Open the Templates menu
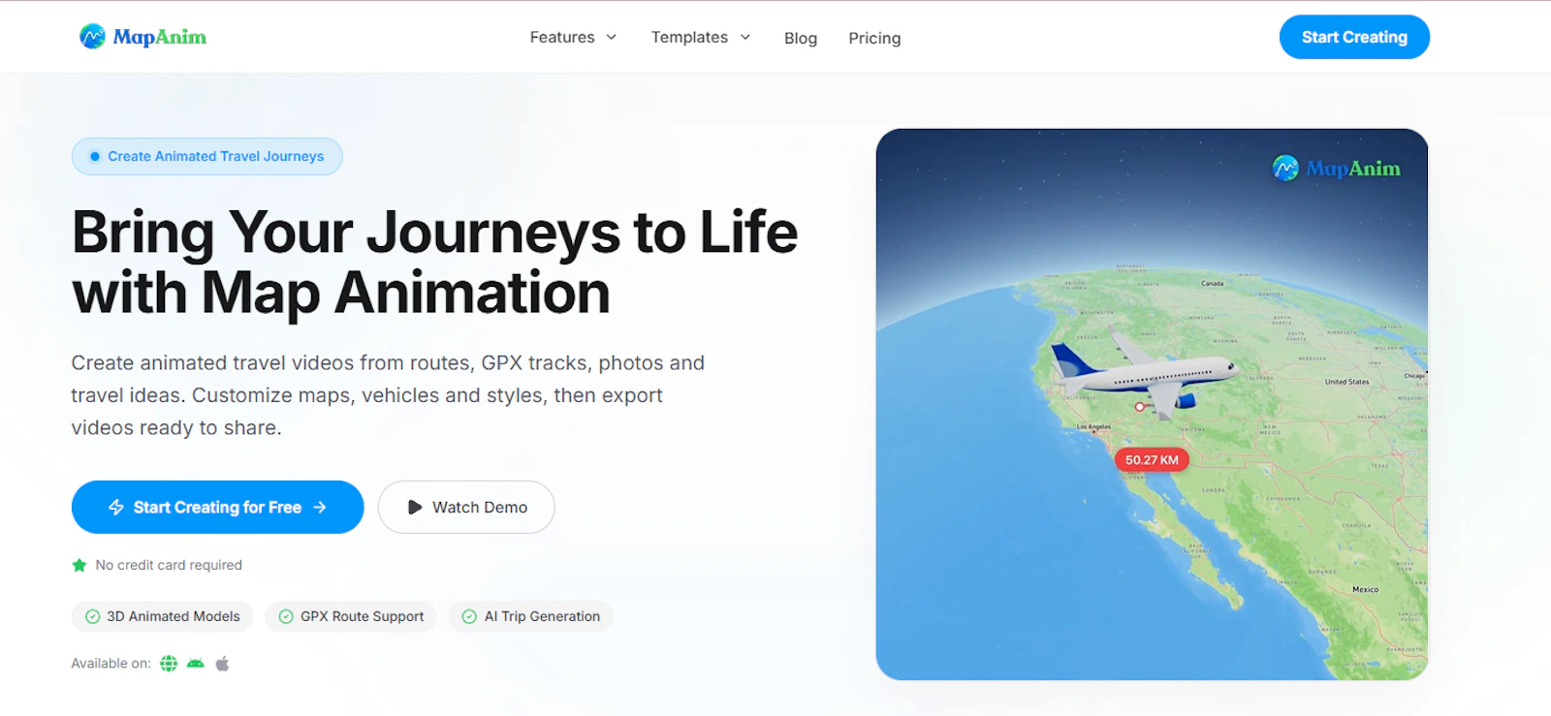 [701, 37]
